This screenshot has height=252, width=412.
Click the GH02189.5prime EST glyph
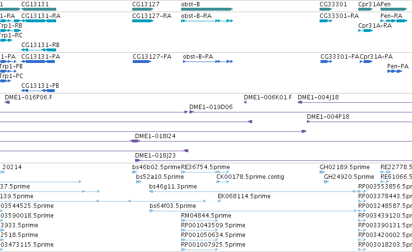(x=322, y=172)
